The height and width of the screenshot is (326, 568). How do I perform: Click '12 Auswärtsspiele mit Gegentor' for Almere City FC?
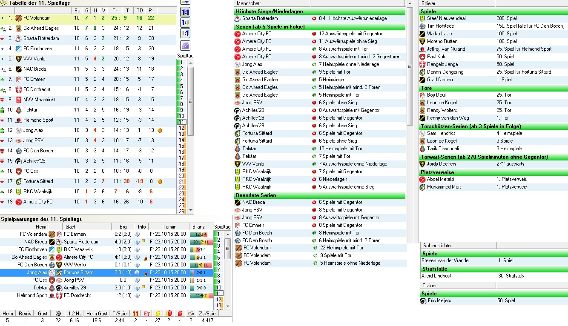[350, 34]
